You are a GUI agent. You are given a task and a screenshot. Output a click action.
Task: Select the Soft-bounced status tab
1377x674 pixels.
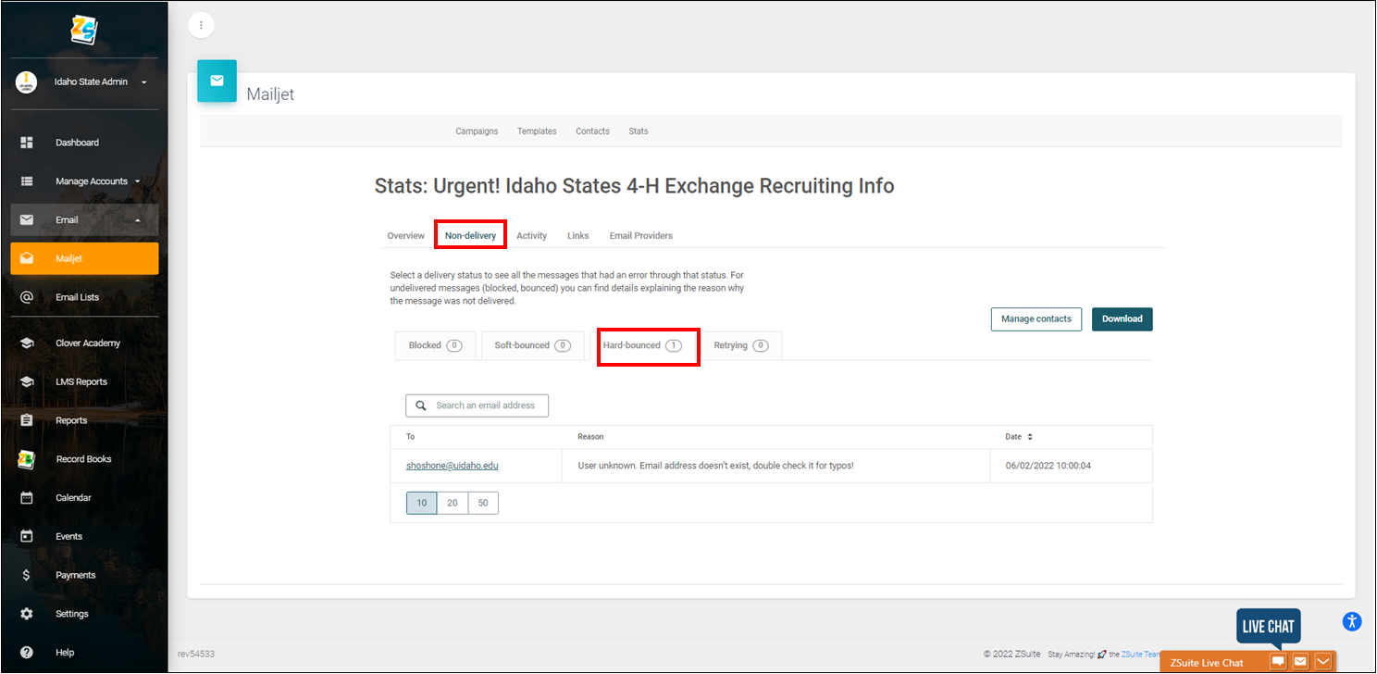(533, 345)
